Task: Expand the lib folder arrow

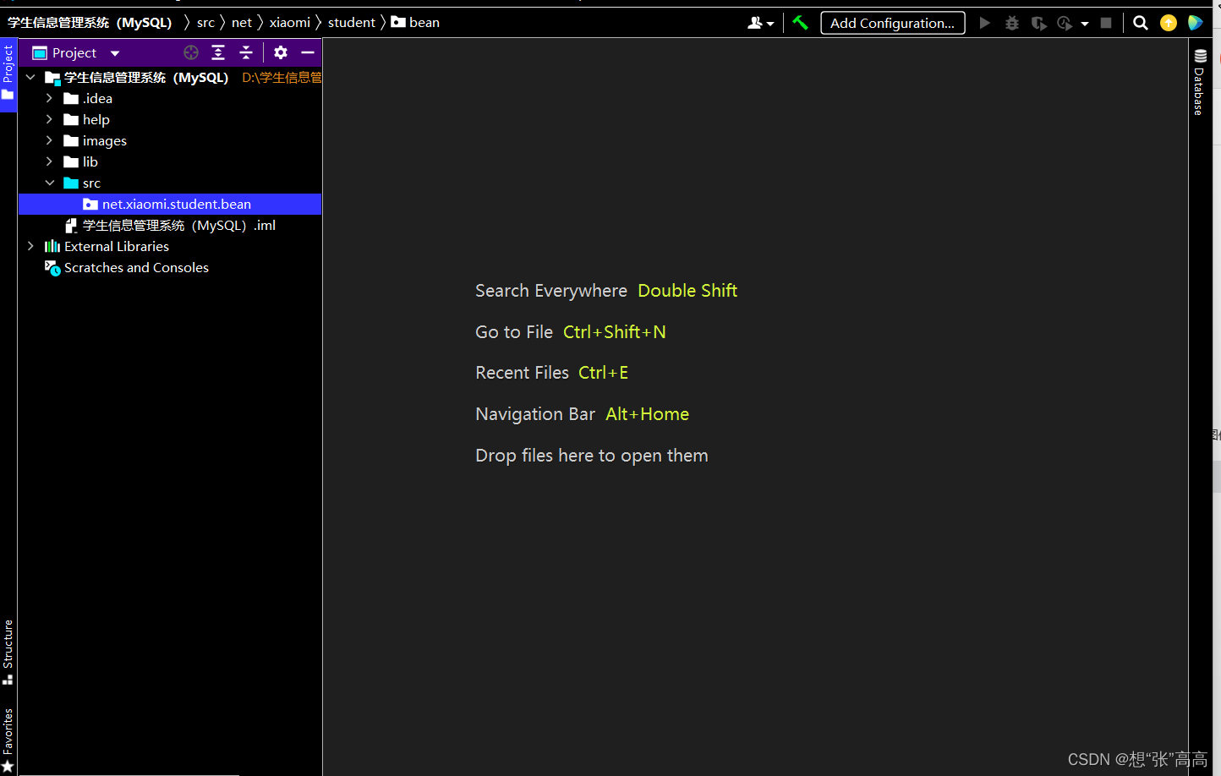Action: click(49, 161)
